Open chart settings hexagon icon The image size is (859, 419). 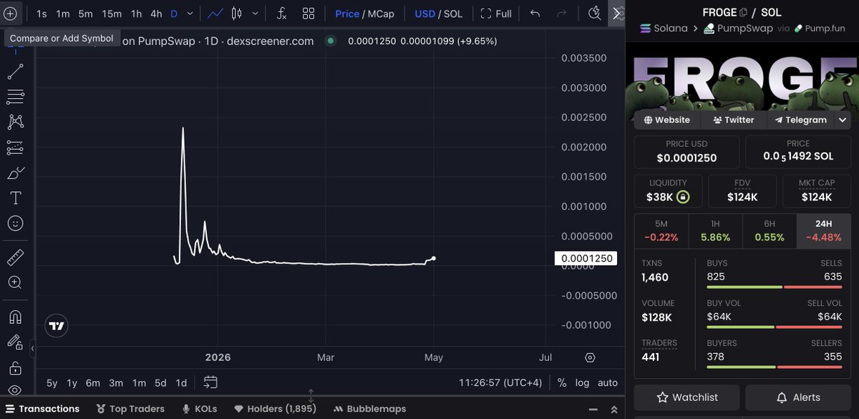pos(590,357)
